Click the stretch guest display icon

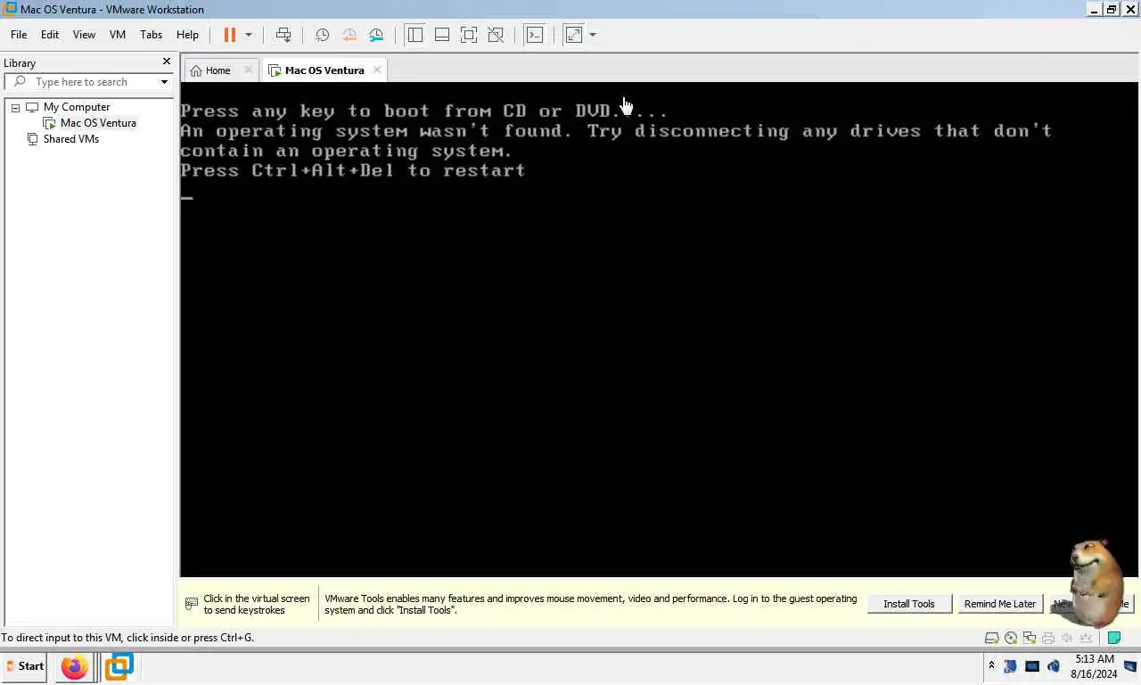click(x=574, y=35)
